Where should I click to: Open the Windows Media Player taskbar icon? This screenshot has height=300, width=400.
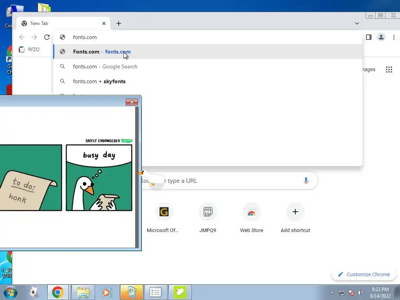[x=107, y=292]
